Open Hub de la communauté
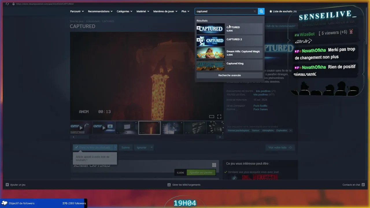Image resolution: width=370 pixels, height=208 pixels. 280,26
